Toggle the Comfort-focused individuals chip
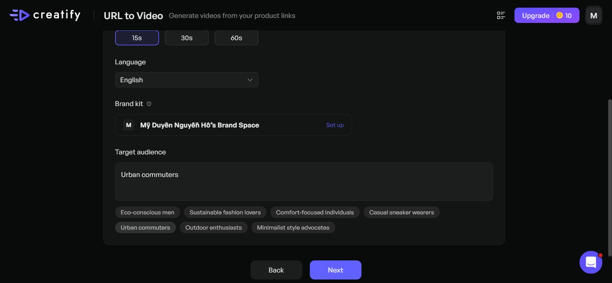The image size is (612, 283). [315, 212]
